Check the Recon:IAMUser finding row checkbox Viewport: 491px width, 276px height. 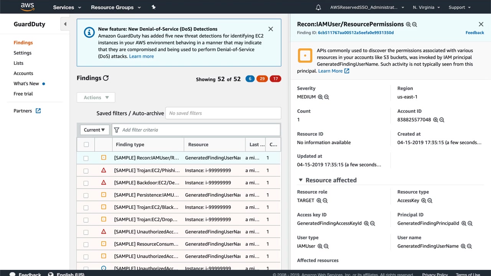86,158
